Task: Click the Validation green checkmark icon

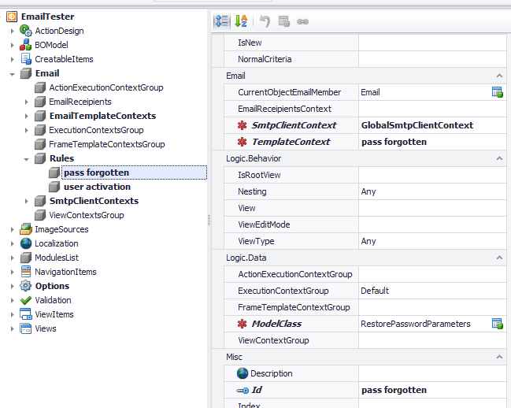Action: click(x=26, y=300)
